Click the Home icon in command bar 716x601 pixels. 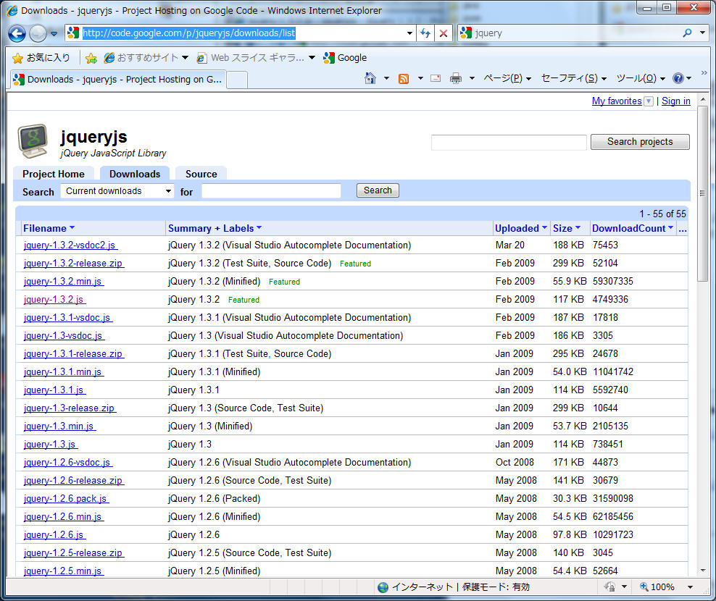[370, 78]
